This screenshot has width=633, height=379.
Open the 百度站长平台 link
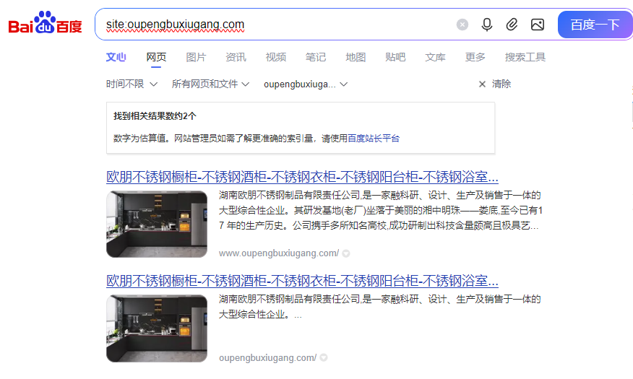click(x=374, y=139)
